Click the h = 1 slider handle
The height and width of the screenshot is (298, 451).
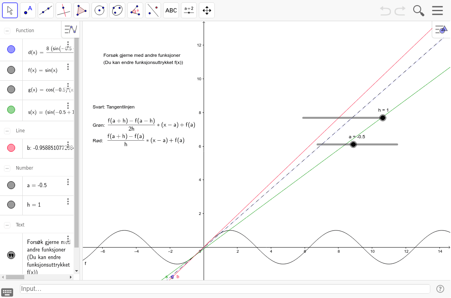383,118
